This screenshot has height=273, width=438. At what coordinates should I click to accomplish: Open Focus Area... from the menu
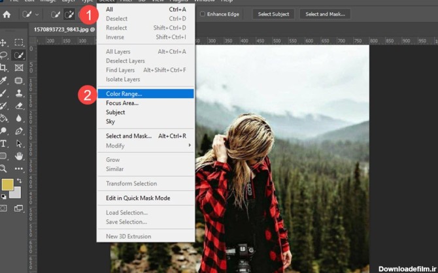point(146,103)
